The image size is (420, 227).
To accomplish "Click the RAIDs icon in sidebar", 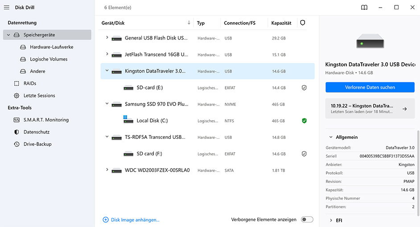I will (16, 83).
